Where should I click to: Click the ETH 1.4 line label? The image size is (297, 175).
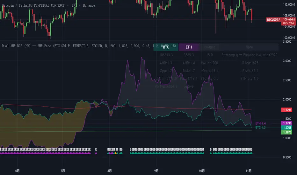(260, 123)
